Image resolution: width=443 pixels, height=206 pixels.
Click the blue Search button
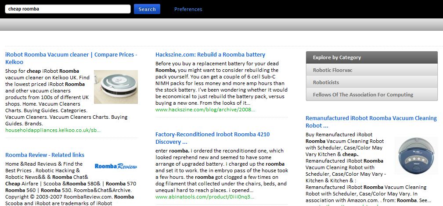coord(147,9)
